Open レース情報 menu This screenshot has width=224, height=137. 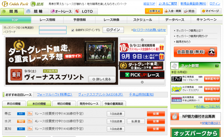tap(48, 20)
